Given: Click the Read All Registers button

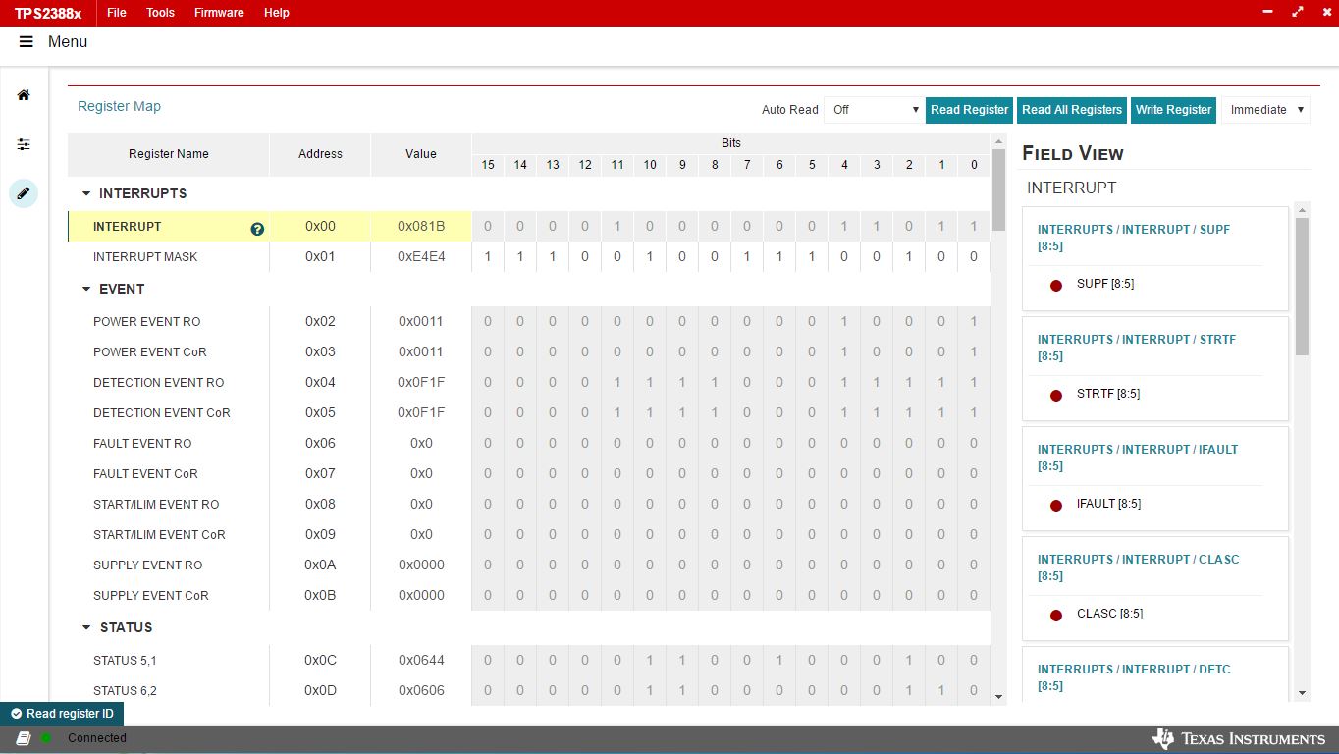Looking at the screenshot, I should point(1071,110).
